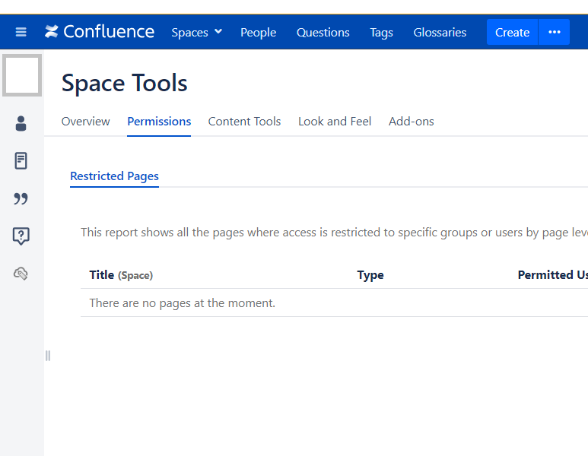Viewport: 588px width, 456px height.
Task: Click the Space Tools heading
Action: (125, 83)
